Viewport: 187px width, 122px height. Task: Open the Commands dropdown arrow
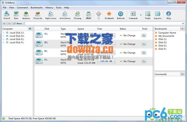pos(141,15)
